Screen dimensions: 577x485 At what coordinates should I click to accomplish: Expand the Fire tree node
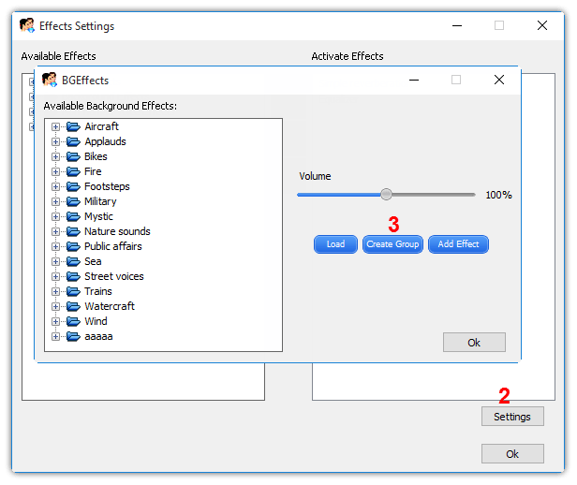pos(55,171)
